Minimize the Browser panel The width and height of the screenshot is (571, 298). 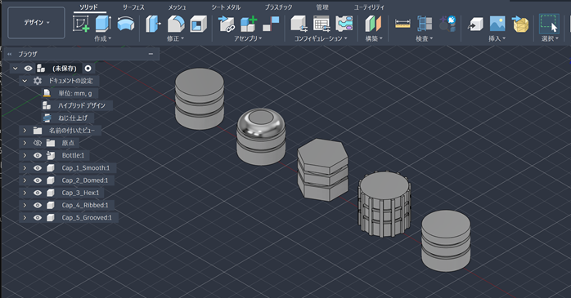[x=151, y=54]
